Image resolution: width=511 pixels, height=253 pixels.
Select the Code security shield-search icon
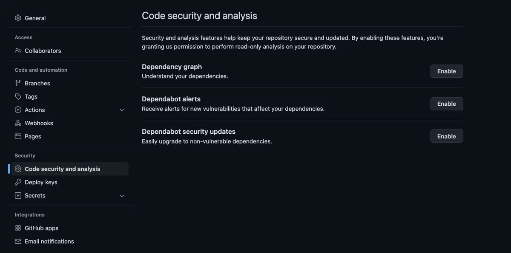tap(18, 169)
